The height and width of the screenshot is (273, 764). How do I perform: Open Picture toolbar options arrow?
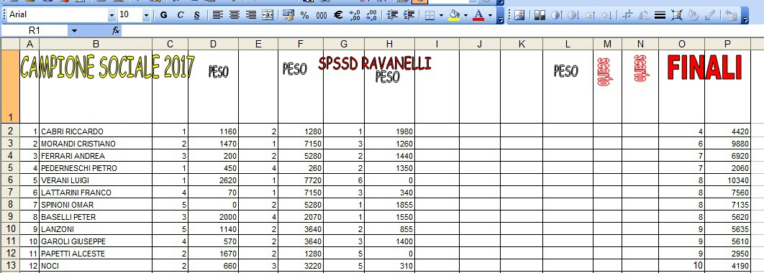point(745,15)
